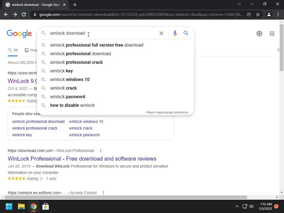
Task: Choose suggestion 'winlock windows 10'
Action: point(115,80)
